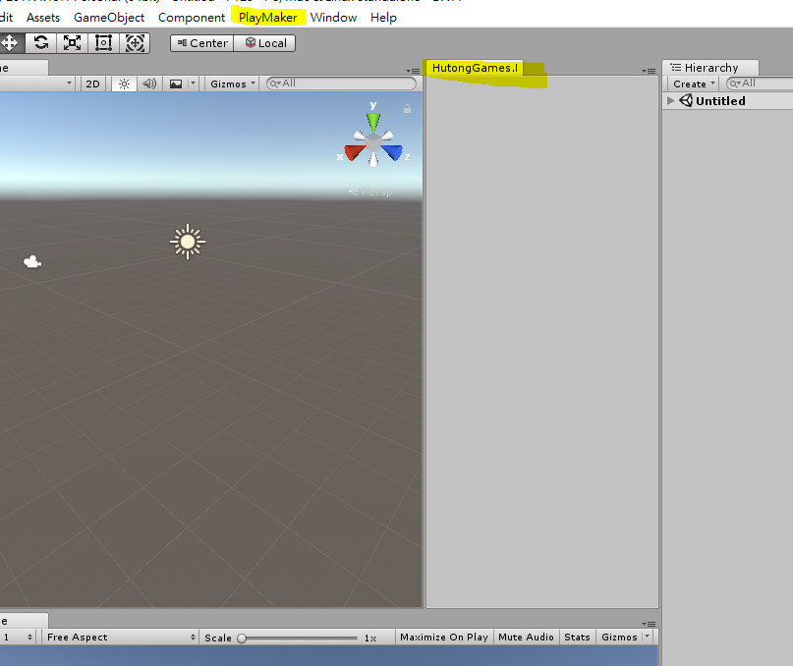
Task: Select the HutongGames tab
Action: coord(475,68)
